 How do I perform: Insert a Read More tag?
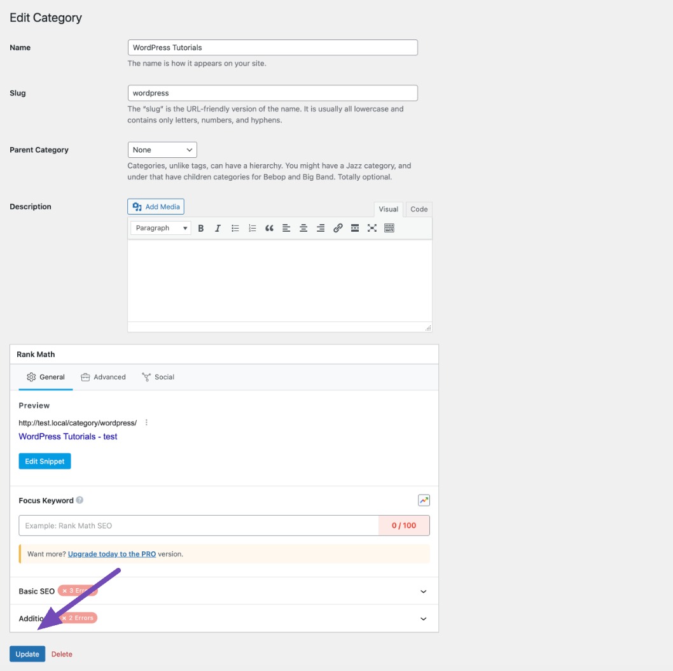click(x=355, y=228)
